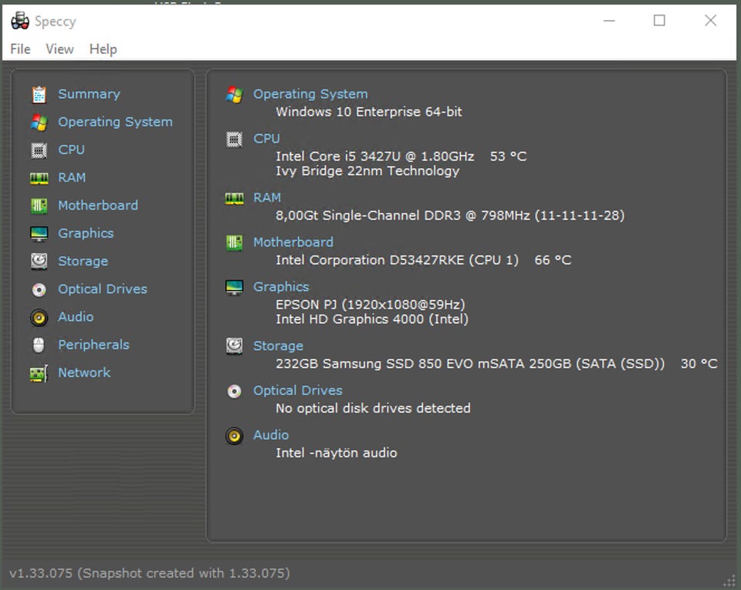Screen dimensions: 741x590
Task: Click the version text in status bar
Action: (149, 573)
